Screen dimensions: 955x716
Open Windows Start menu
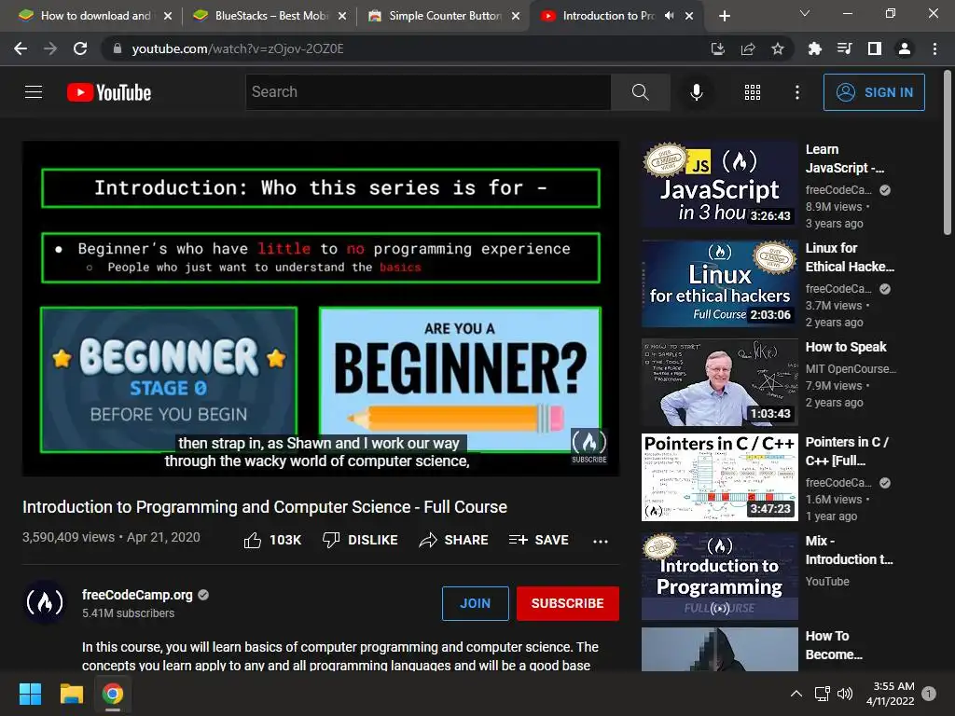pyautogui.click(x=30, y=694)
